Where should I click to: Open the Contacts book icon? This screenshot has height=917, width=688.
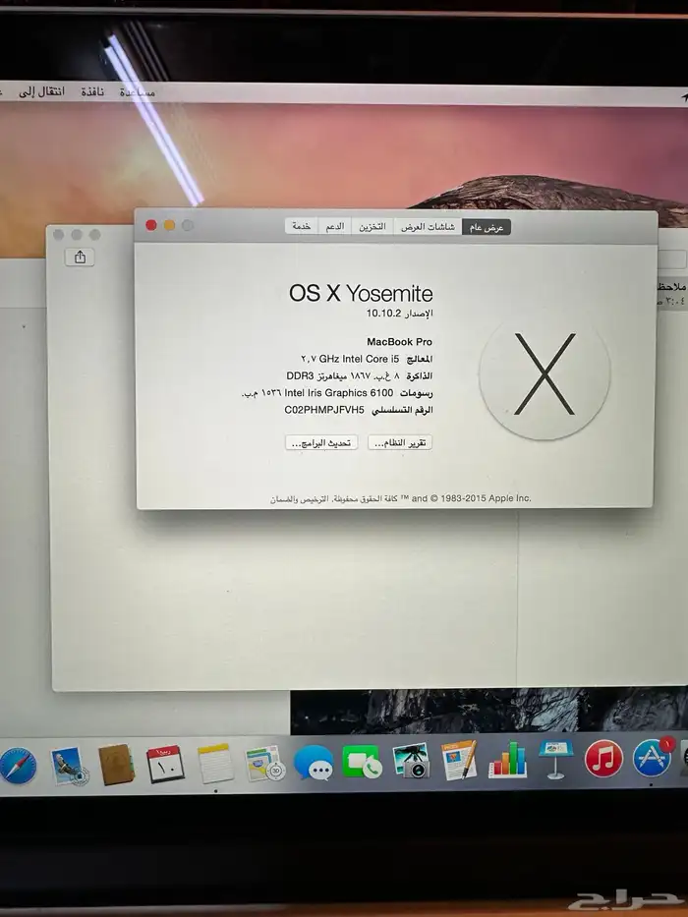coord(116,765)
